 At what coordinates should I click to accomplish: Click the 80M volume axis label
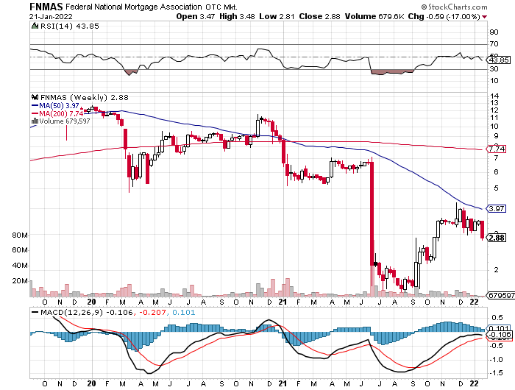tap(20, 235)
